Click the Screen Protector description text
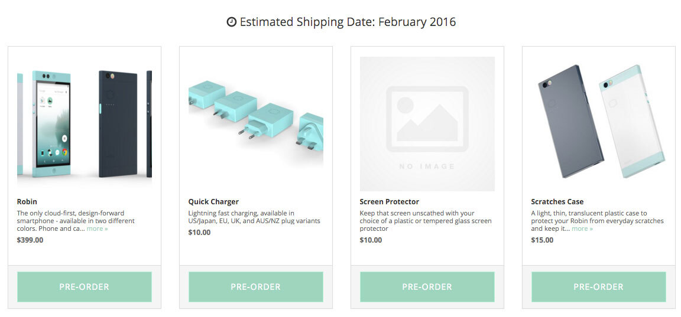This screenshot has width=681, height=317. point(426,221)
